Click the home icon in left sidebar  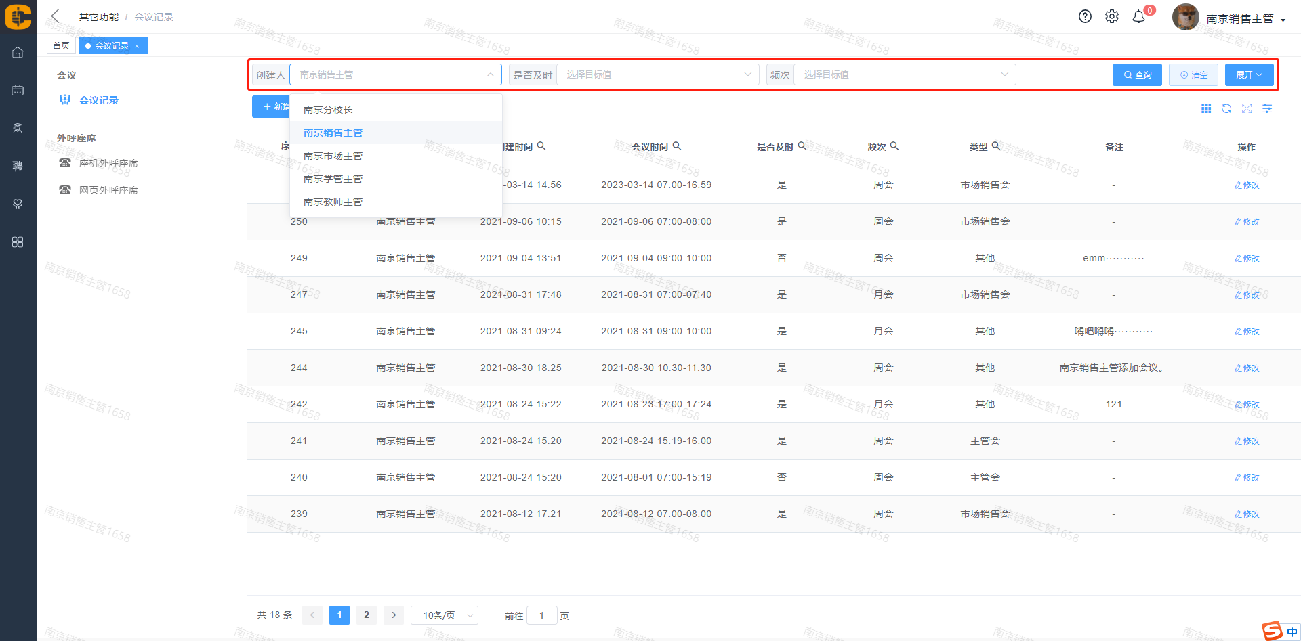[x=18, y=52]
